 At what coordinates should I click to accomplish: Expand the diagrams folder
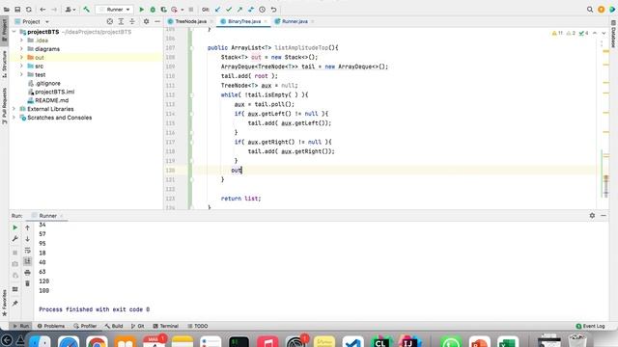21,49
